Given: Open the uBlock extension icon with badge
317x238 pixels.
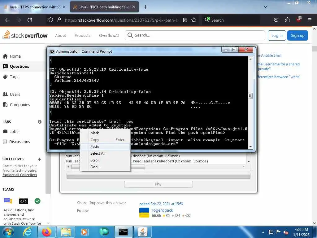Looking at the screenshot, I should coord(299,20).
